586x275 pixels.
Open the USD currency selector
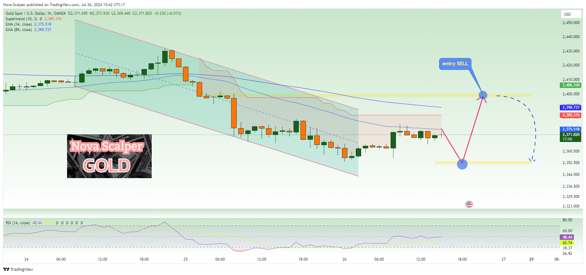pyautogui.click(x=571, y=14)
